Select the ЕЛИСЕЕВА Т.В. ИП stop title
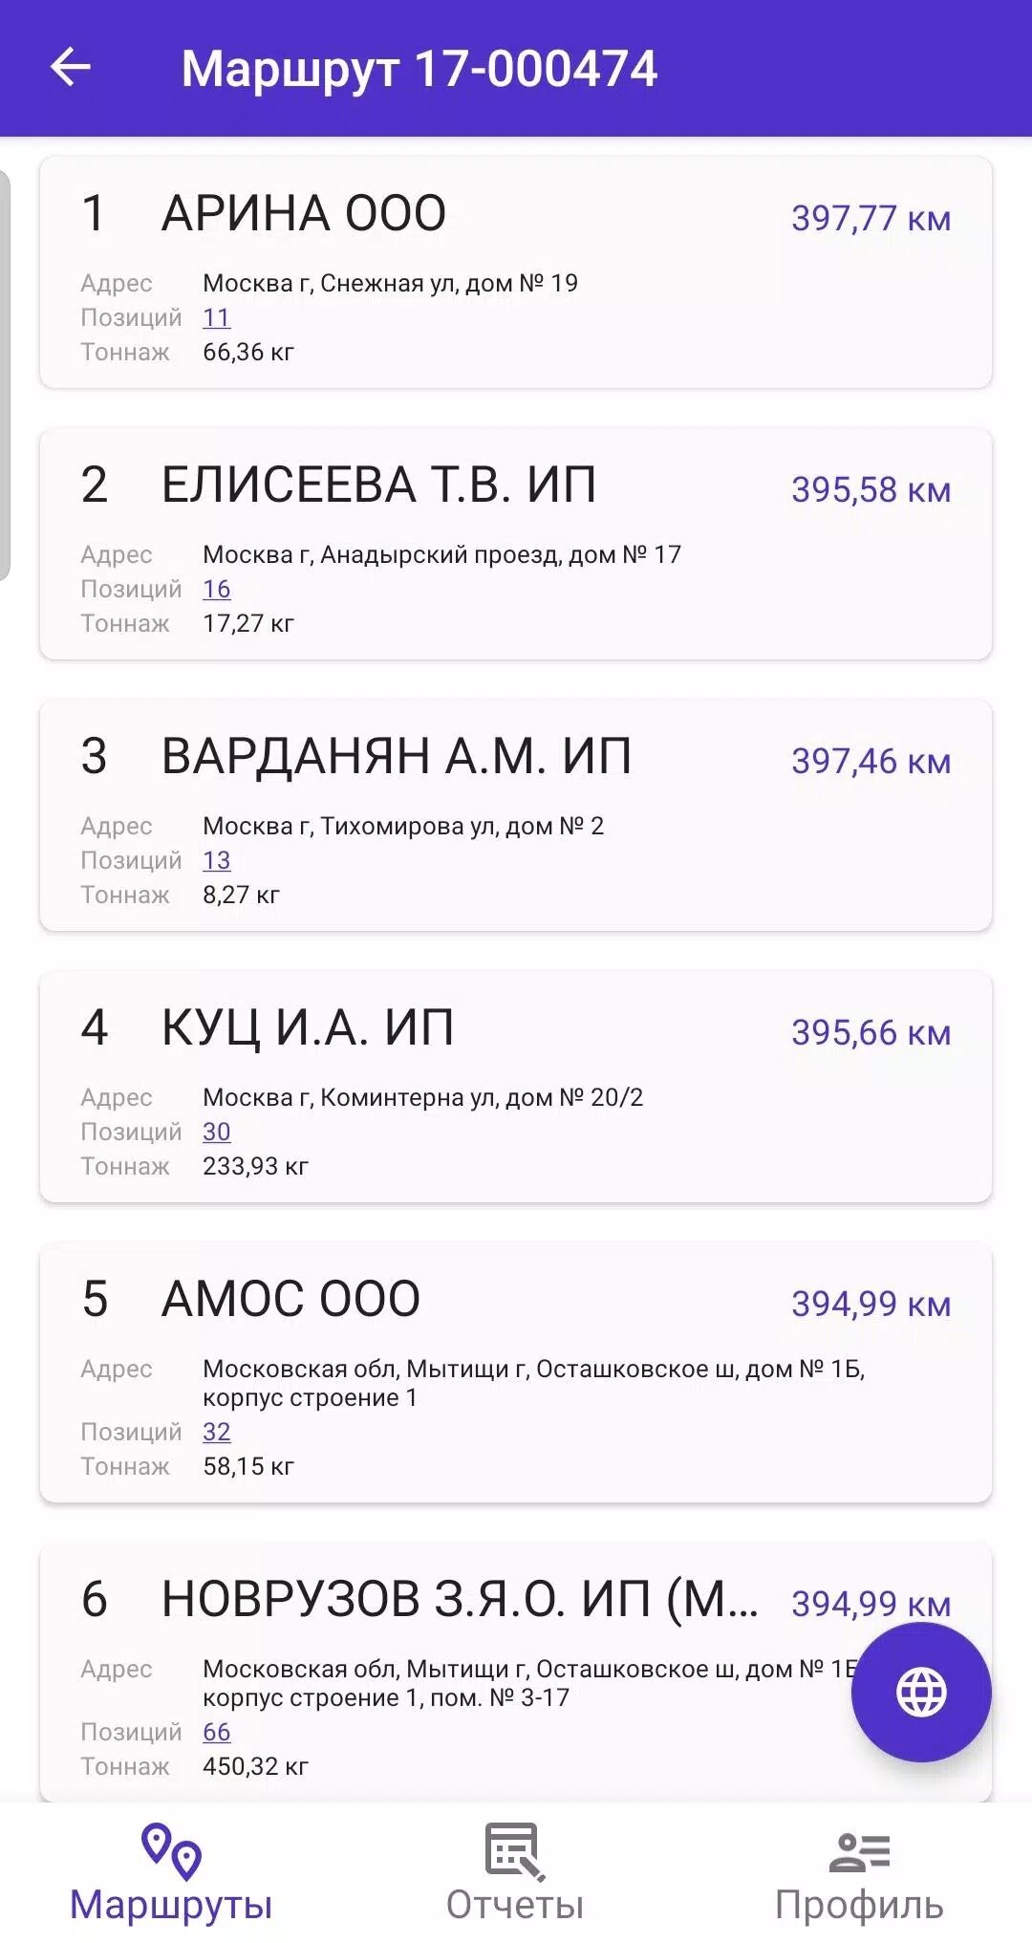The height and width of the screenshot is (1943, 1032). 378,485
